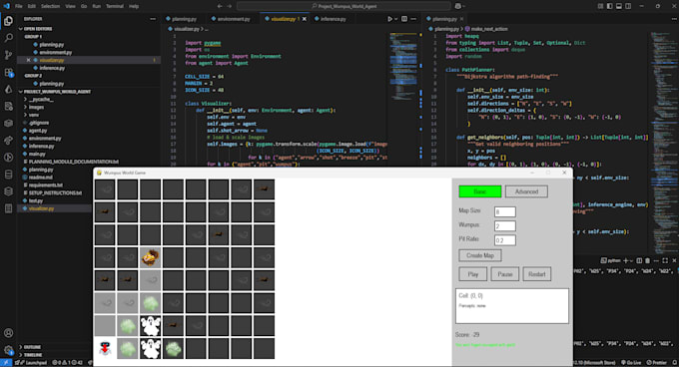
Task: Click the split editor icon in left group
Action: point(404,19)
